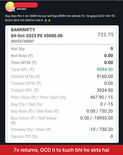Select the redacted username label
Image resolution: width=123 pixels, height=155 pixels.
26,5
